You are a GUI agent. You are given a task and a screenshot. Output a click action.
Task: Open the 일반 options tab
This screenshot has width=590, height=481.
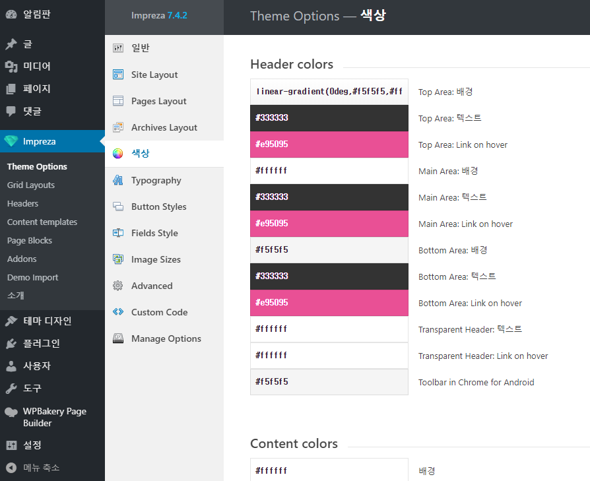(164, 48)
